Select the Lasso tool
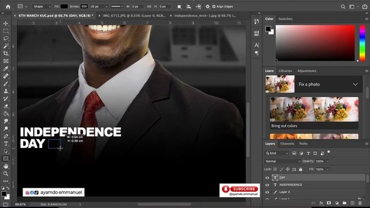This screenshot has width=370, height=208. coord(6,39)
